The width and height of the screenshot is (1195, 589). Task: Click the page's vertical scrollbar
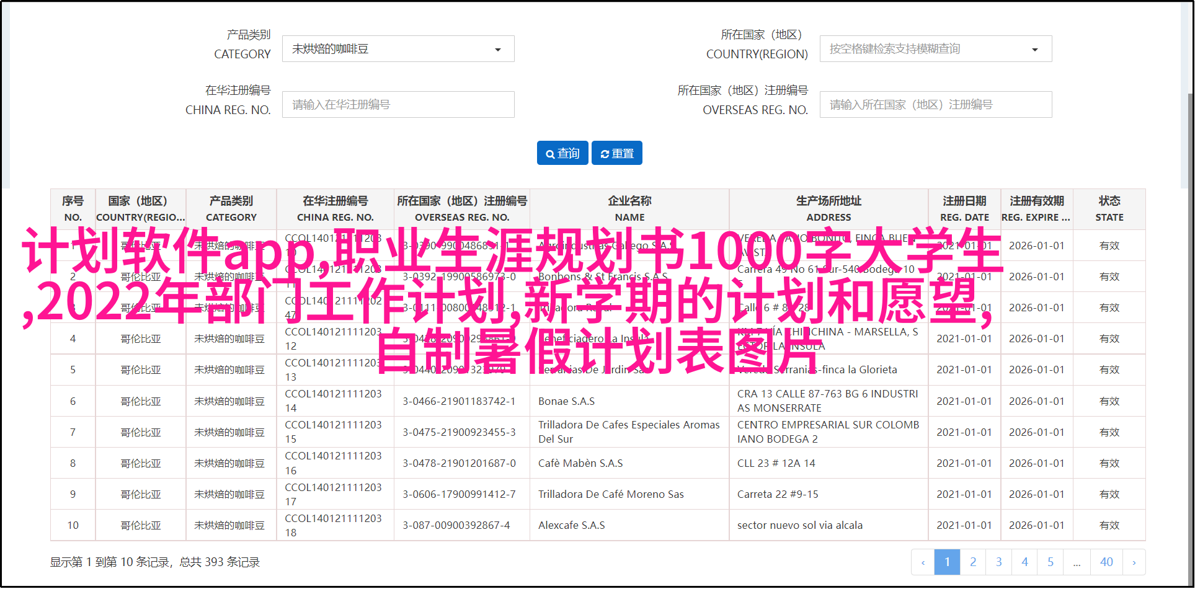tap(1190, 310)
